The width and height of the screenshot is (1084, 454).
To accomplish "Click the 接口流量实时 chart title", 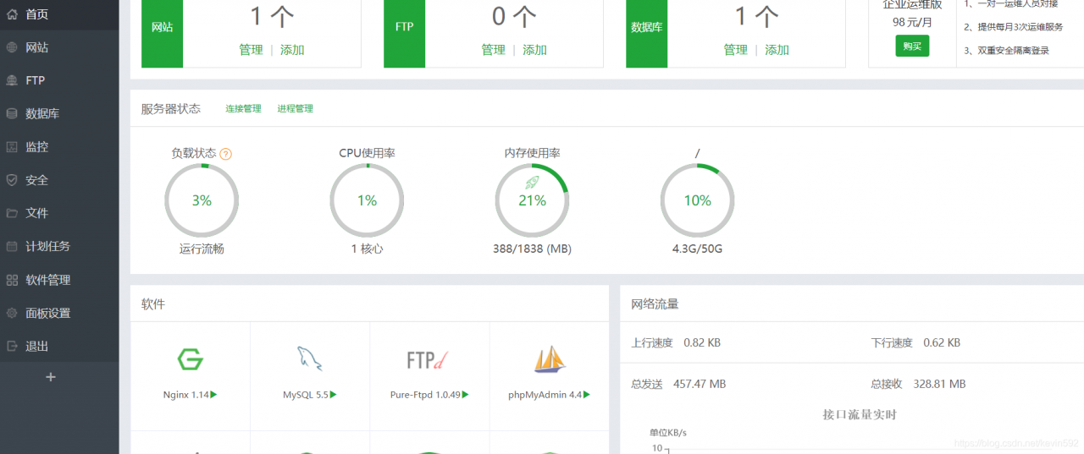I will tap(859, 414).
